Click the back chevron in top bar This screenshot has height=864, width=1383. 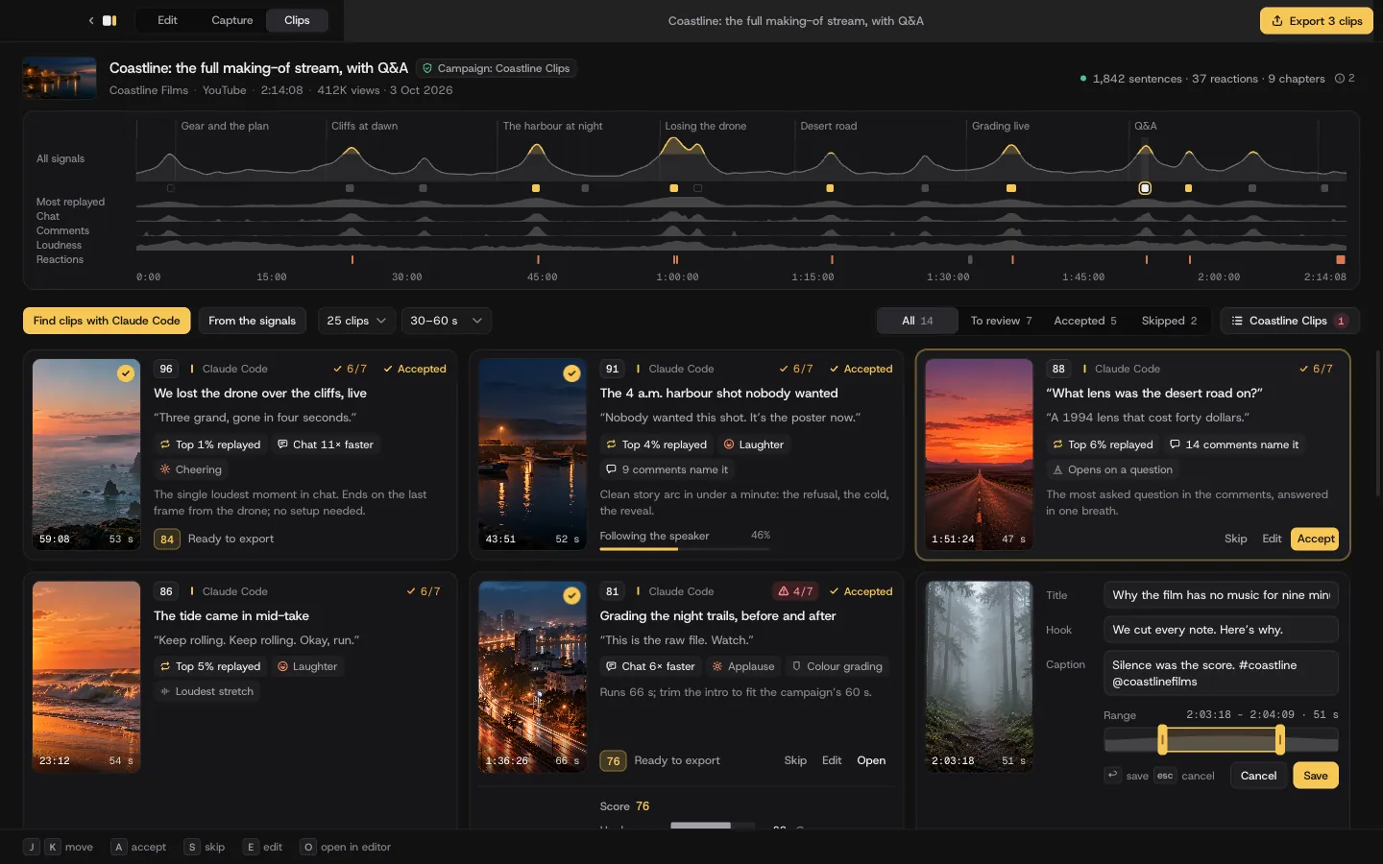point(91,20)
